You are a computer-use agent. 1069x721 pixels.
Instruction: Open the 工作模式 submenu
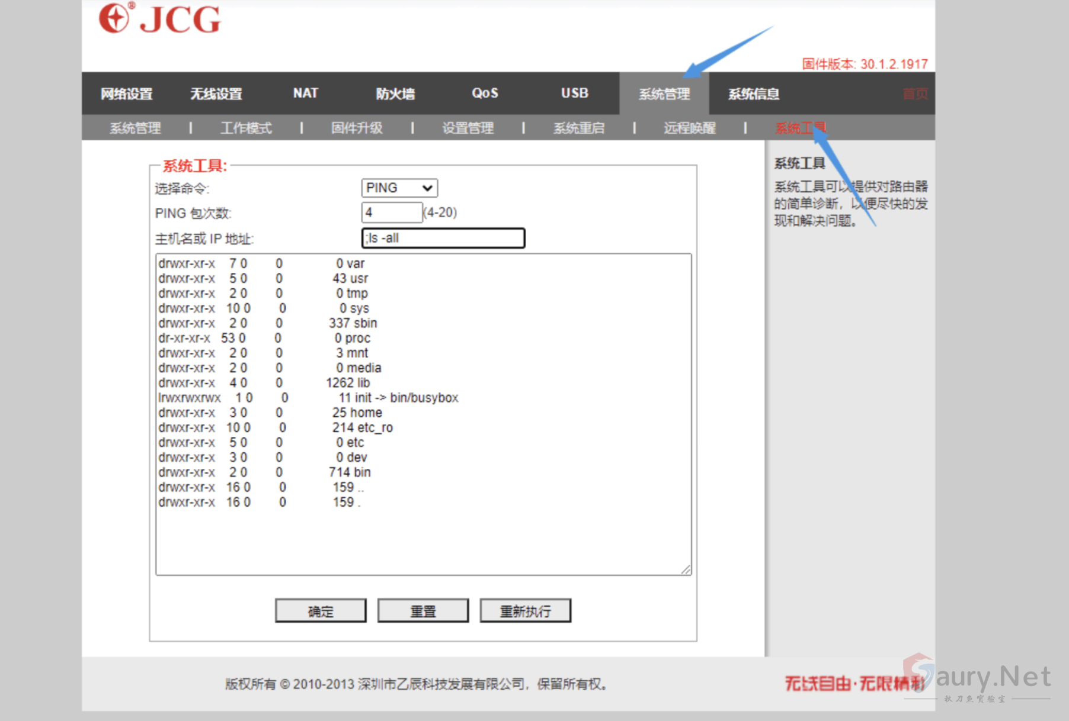[246, 128]
